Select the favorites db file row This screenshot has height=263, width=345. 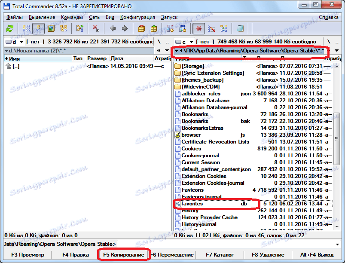pyautogui.click(x=253, y=204)
